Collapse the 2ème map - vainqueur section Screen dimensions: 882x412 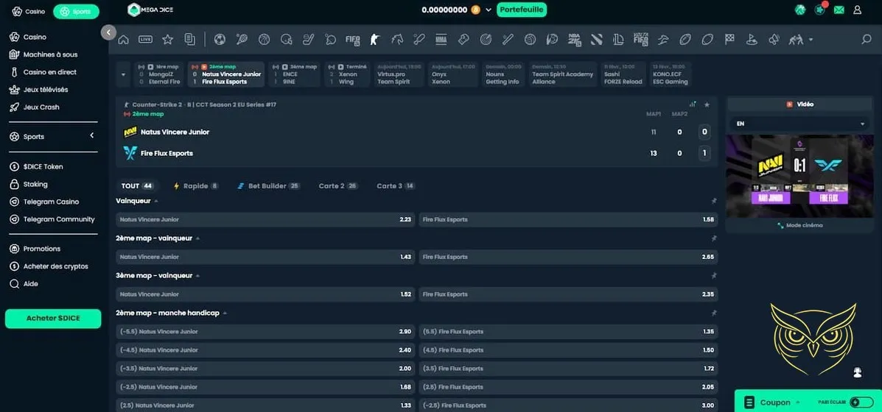(197, 238)
